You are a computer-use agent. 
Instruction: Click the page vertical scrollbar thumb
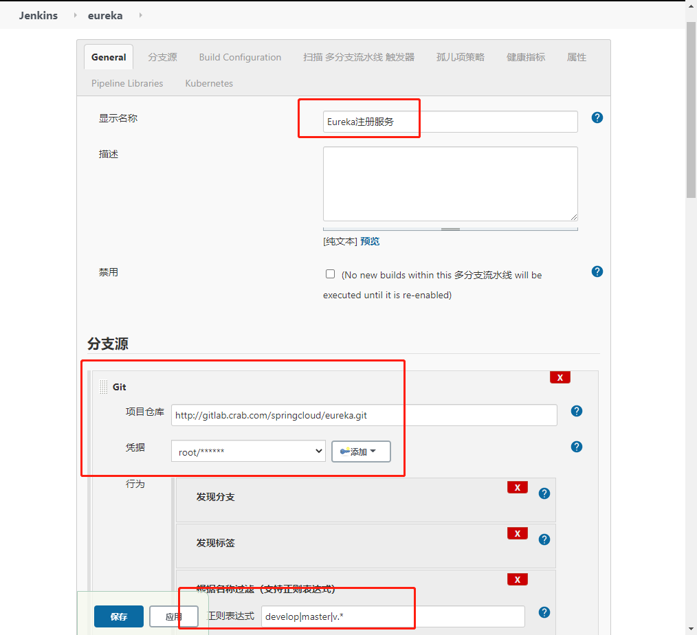(x=691, y=109)
